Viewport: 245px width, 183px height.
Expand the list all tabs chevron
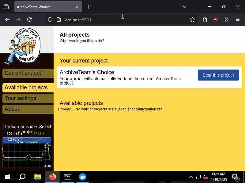click(x=184, y=7)
